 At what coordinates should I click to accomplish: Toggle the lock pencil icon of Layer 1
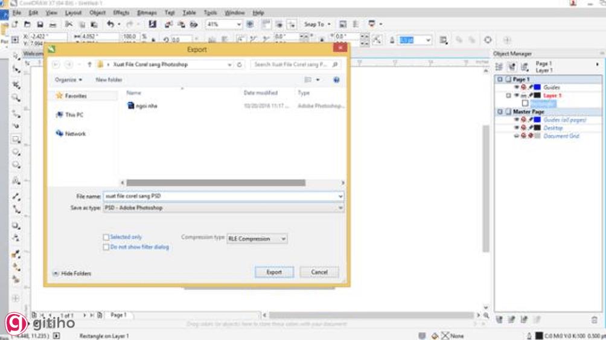pos(531,95)
